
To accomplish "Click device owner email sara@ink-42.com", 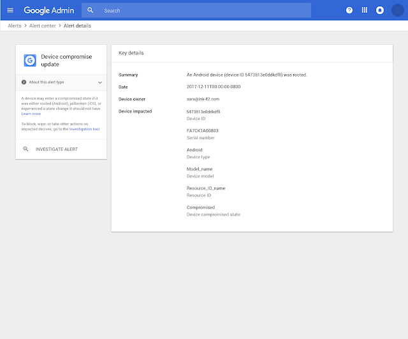I will [x=203, y=99].
